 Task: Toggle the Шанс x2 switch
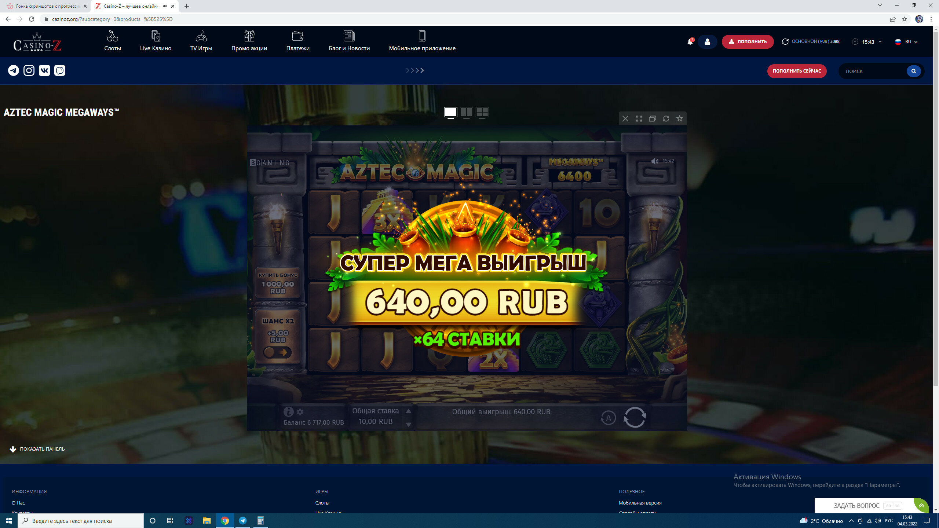[x=277, y=352]
